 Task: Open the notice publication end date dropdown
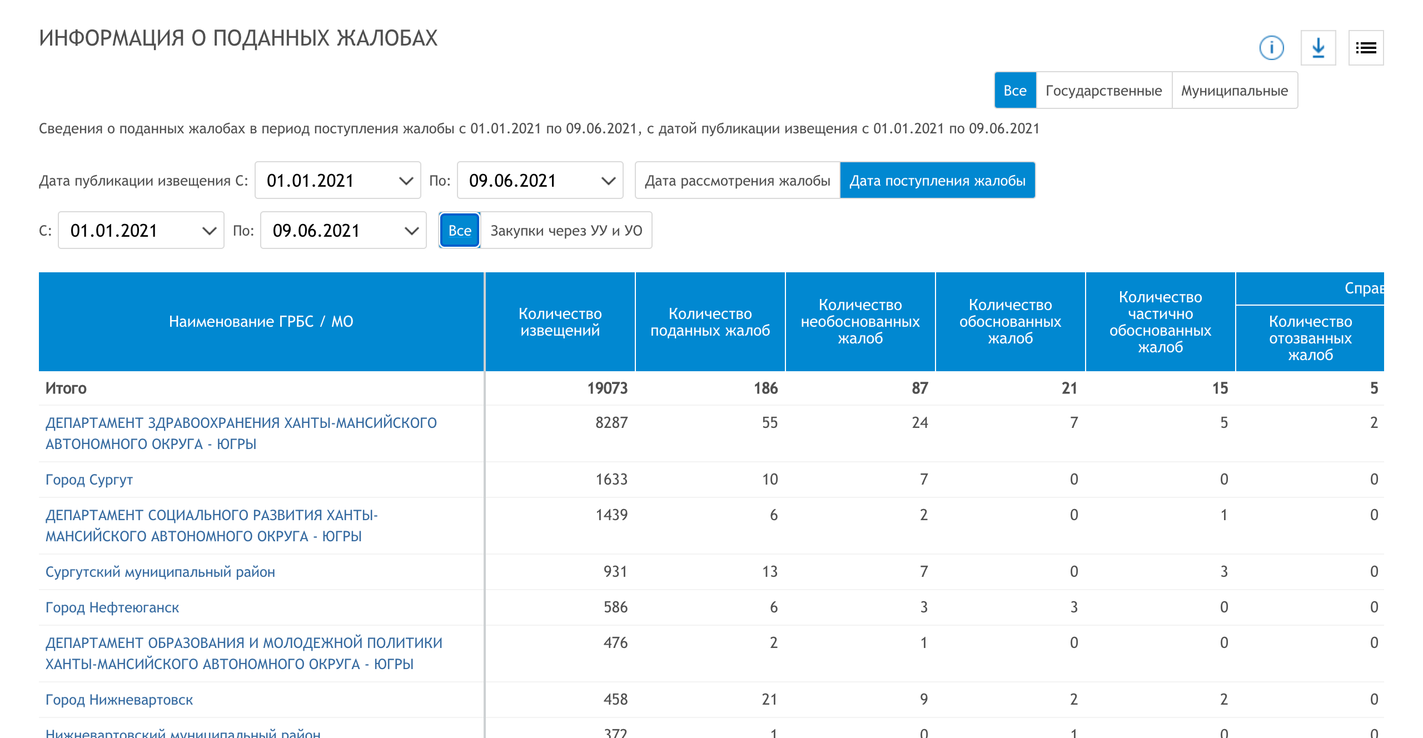coord(540,181)
